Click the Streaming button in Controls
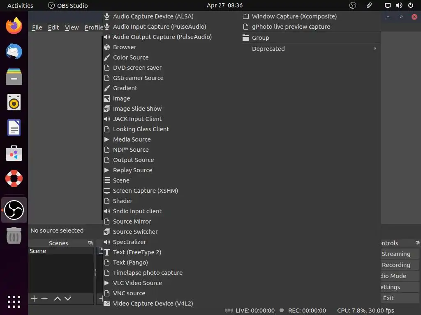Image resolution: width=421 pixels, height=315 pixels. (x=400, y=253)
